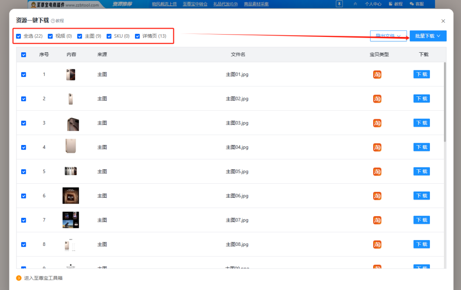Uncheck the table header select-all checkbox
This screenshot has width=461, height=290.
point(23,54)
